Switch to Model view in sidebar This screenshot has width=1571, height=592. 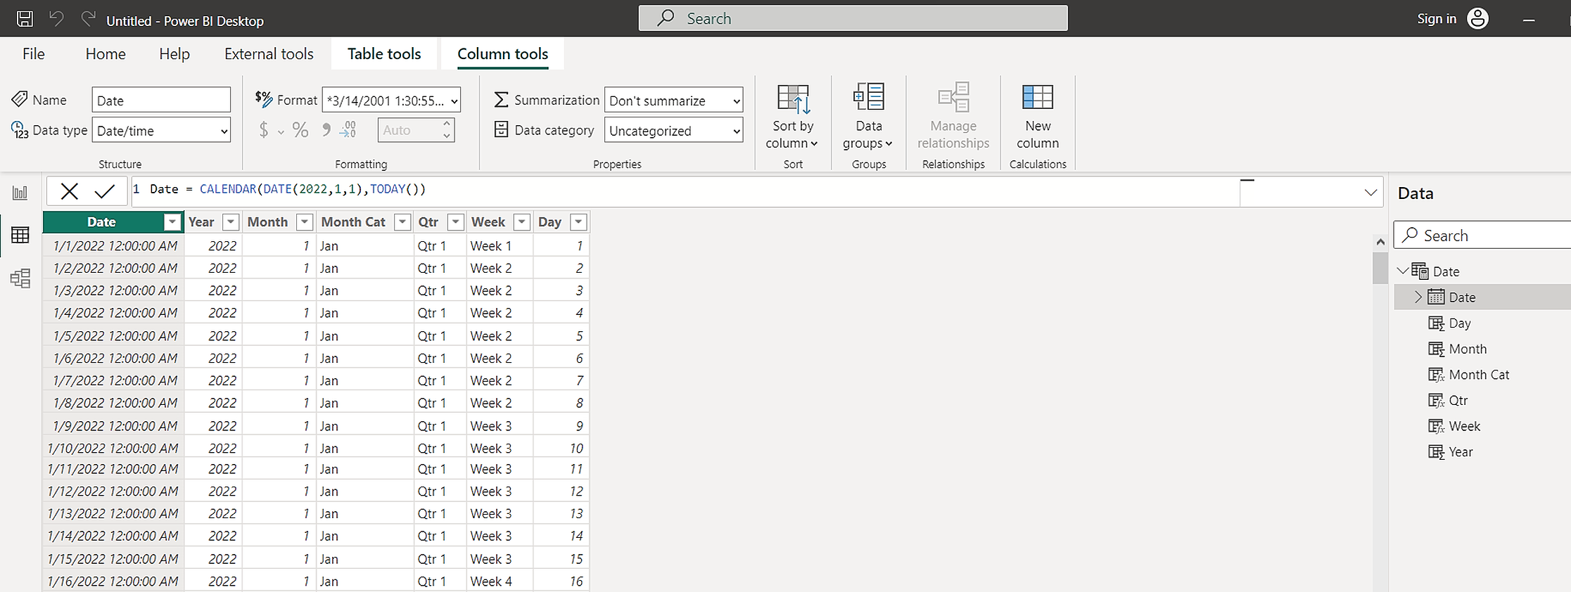coord(20,278)
